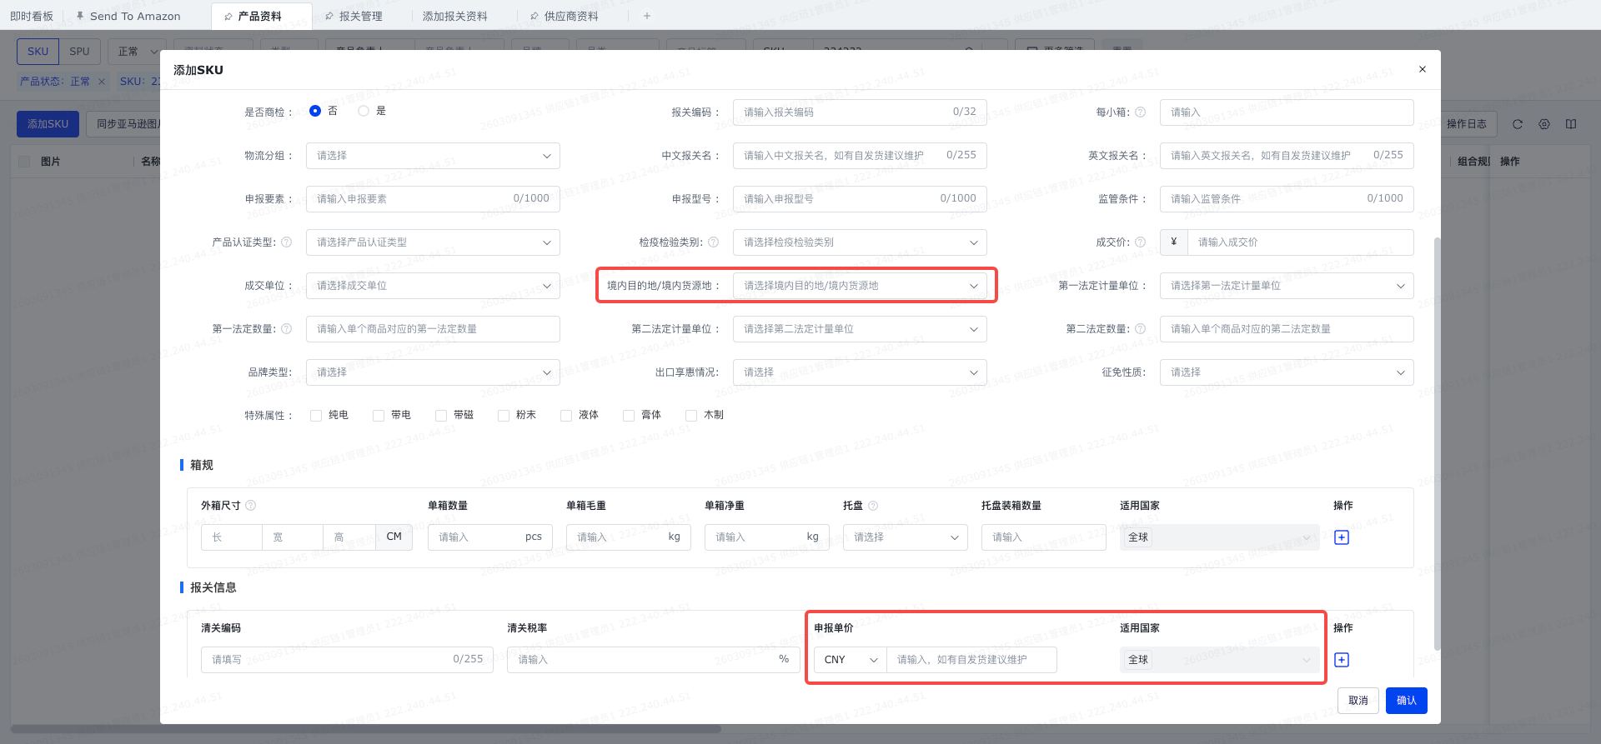Select 是 for 是否商检
The width and height of the screenshot is (1601, 744).
click(364, 111)
